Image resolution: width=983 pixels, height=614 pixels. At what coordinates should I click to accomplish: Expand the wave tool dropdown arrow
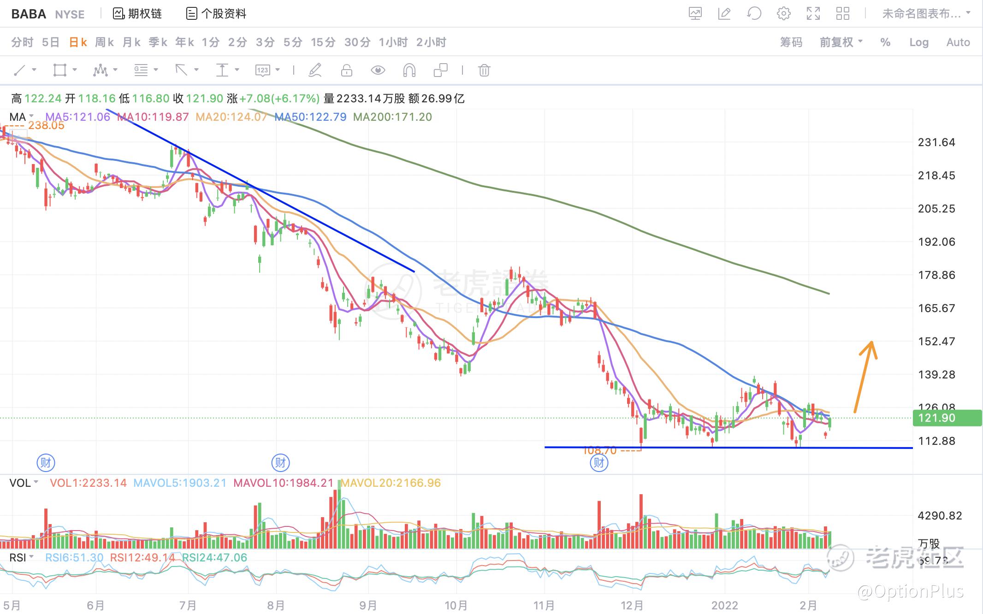click(x=115, y=70)
